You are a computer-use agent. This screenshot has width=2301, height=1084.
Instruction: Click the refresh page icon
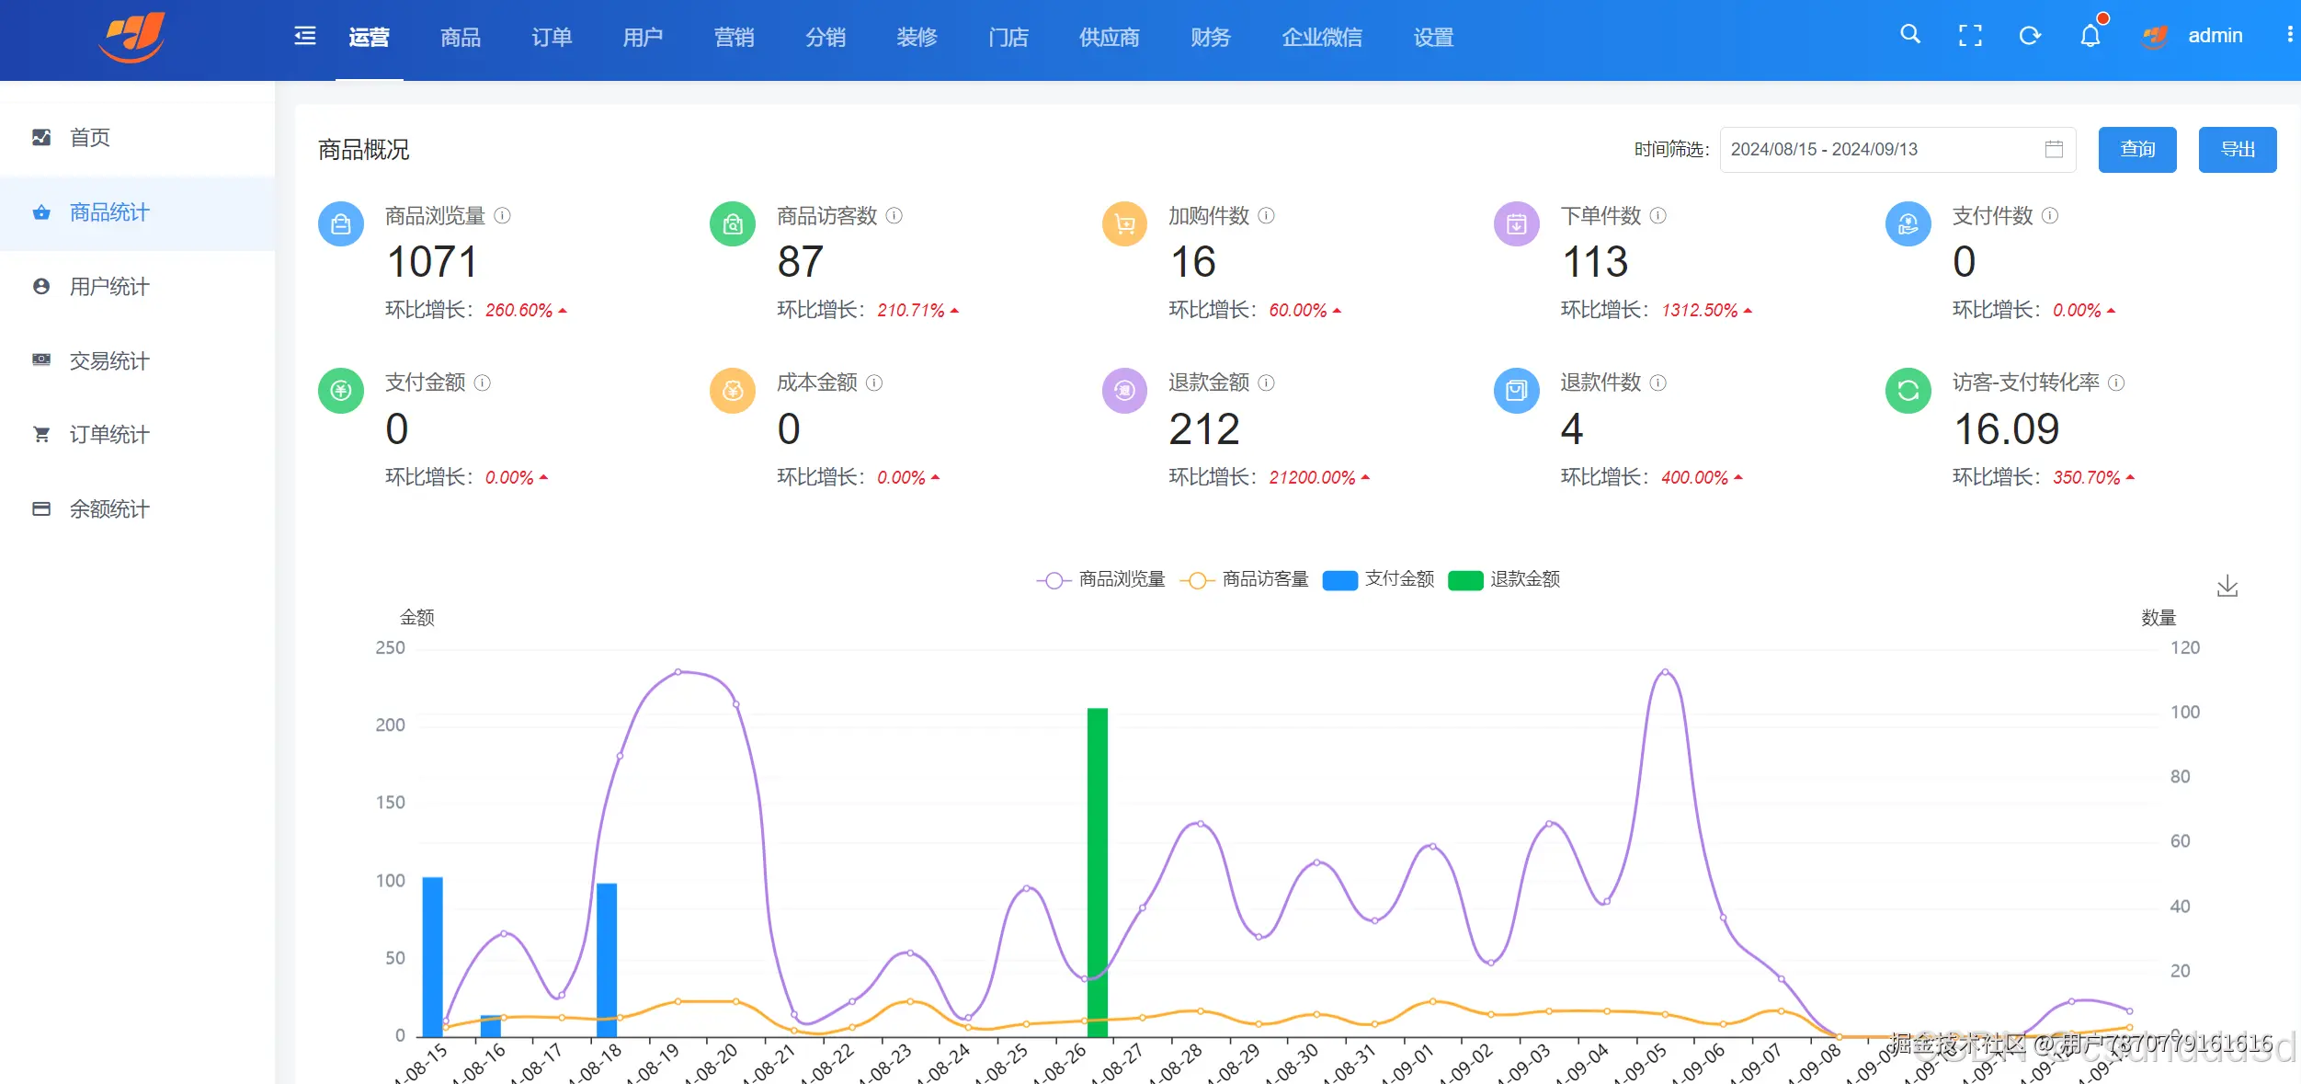[x=2030, y=36]
